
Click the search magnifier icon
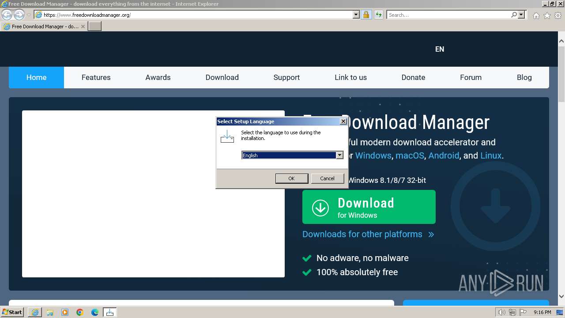[x=514, y=15]
